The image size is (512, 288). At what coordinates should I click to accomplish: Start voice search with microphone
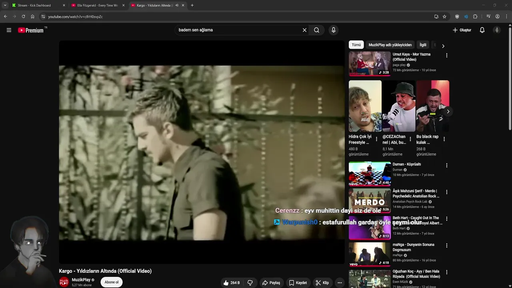click(334, 30)
